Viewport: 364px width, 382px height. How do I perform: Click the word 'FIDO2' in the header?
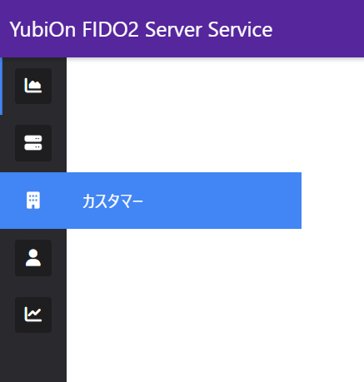110,29
